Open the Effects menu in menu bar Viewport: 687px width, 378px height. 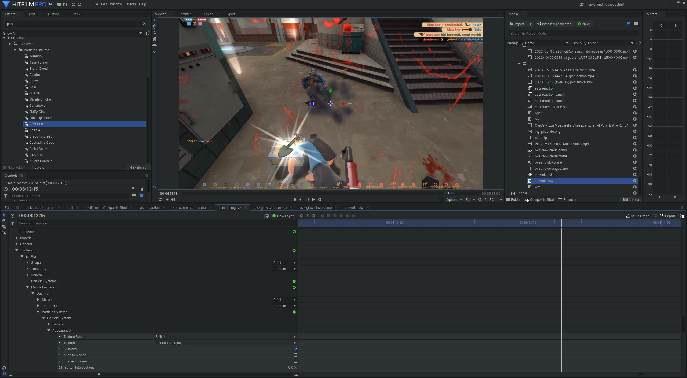[x=130, y=4]
